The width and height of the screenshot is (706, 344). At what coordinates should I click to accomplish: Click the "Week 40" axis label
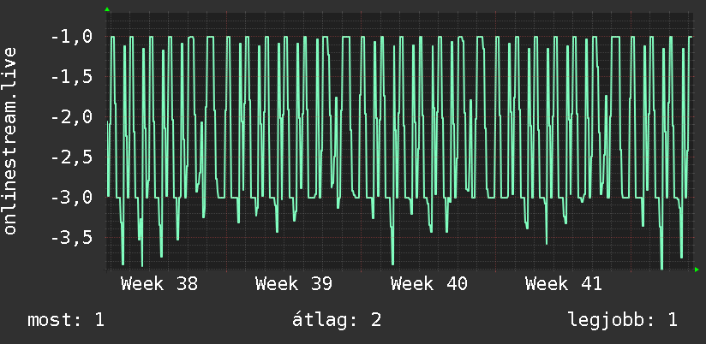pyautogui.click(x=429, y=284)
